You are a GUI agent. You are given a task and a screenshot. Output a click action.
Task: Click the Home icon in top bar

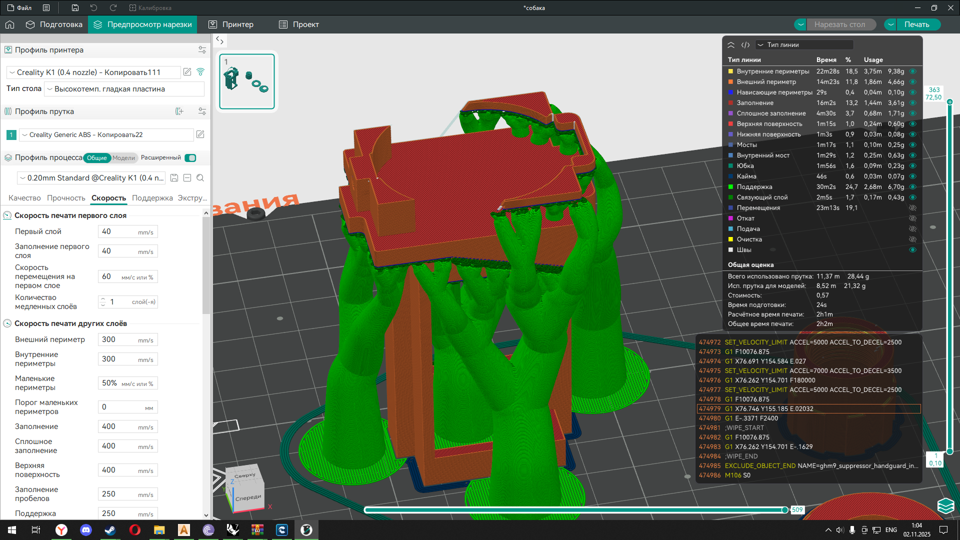pyautogui.click(x=10, y=24)
